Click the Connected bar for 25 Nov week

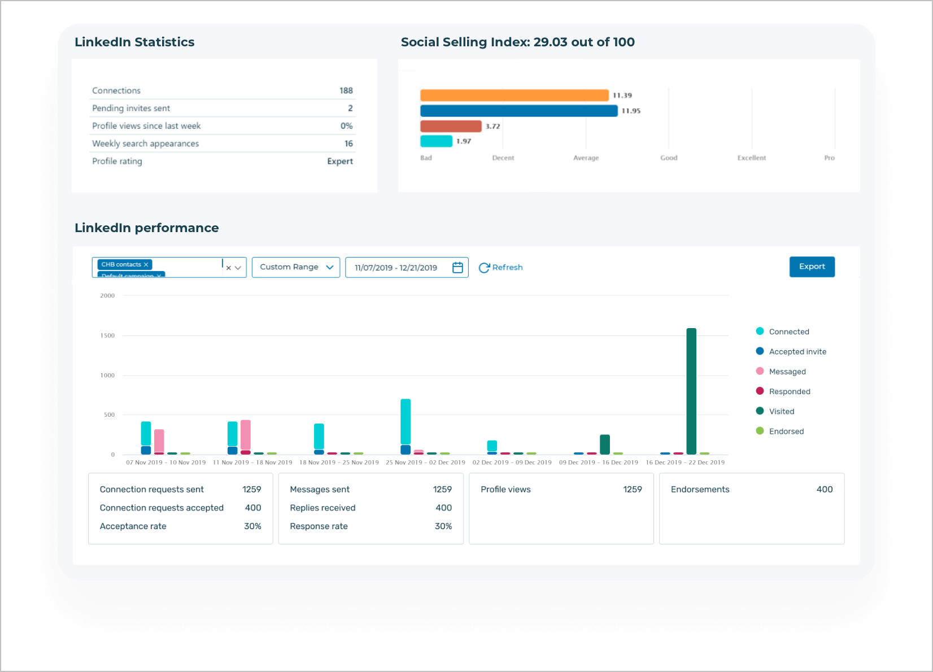(x=405, y=421)
